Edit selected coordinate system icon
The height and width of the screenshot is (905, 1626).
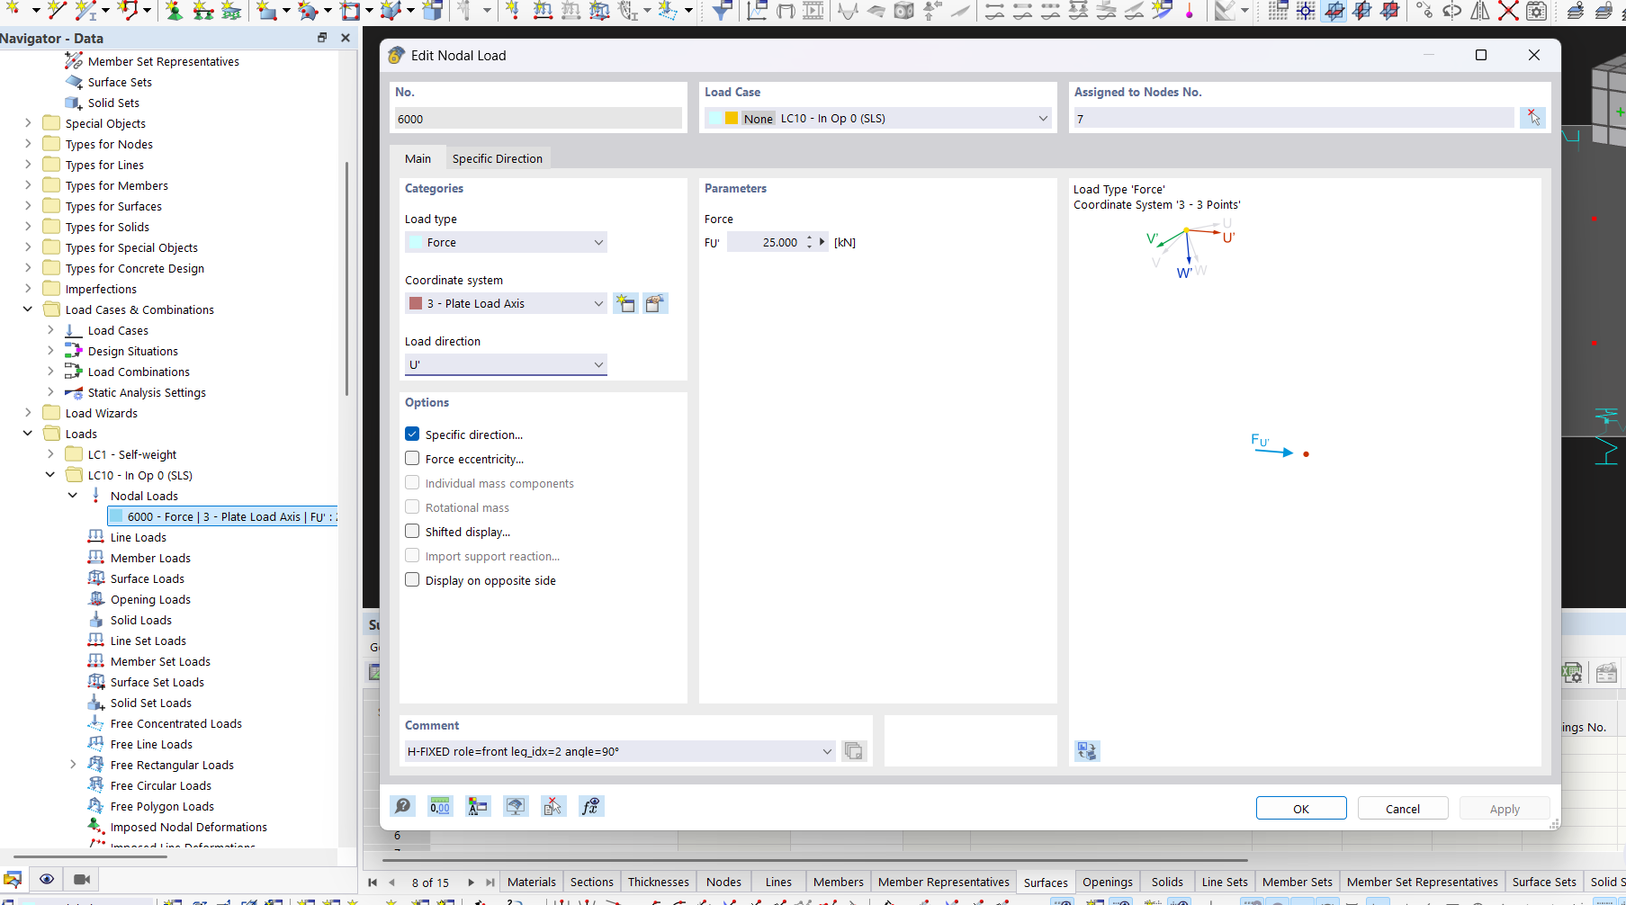pyautogui.click(x=655, y=304)
